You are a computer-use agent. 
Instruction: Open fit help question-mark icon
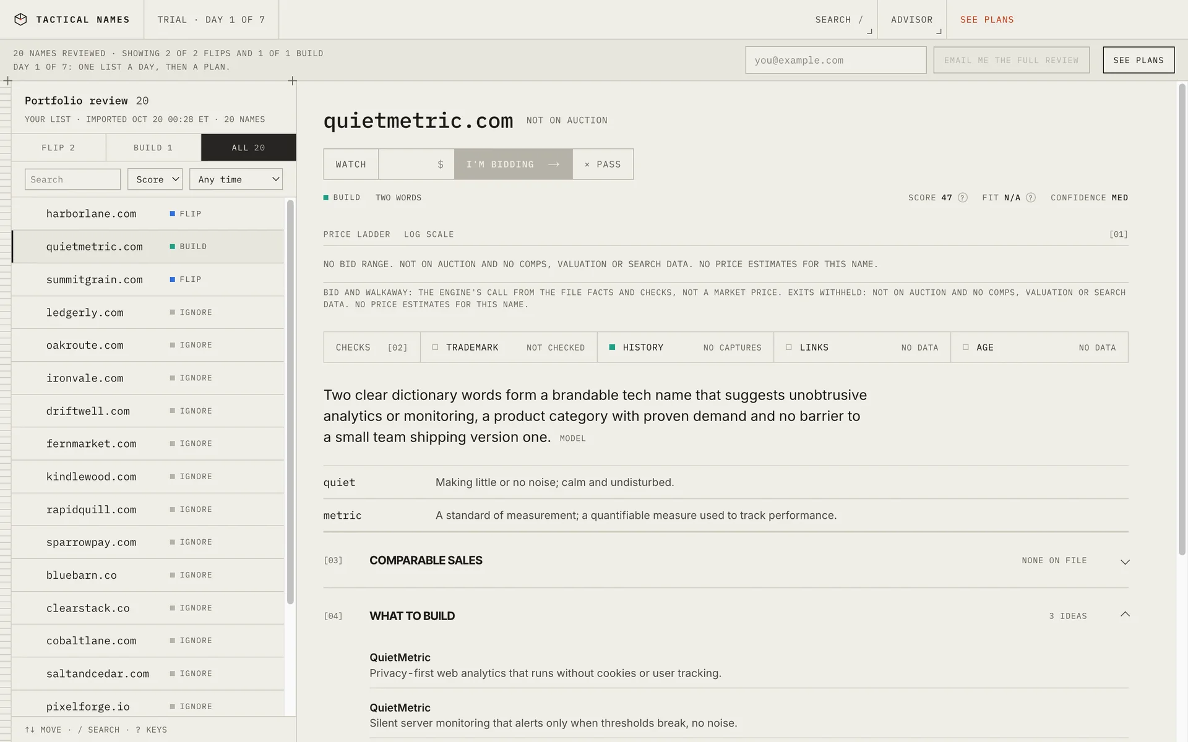(1031, 198)
